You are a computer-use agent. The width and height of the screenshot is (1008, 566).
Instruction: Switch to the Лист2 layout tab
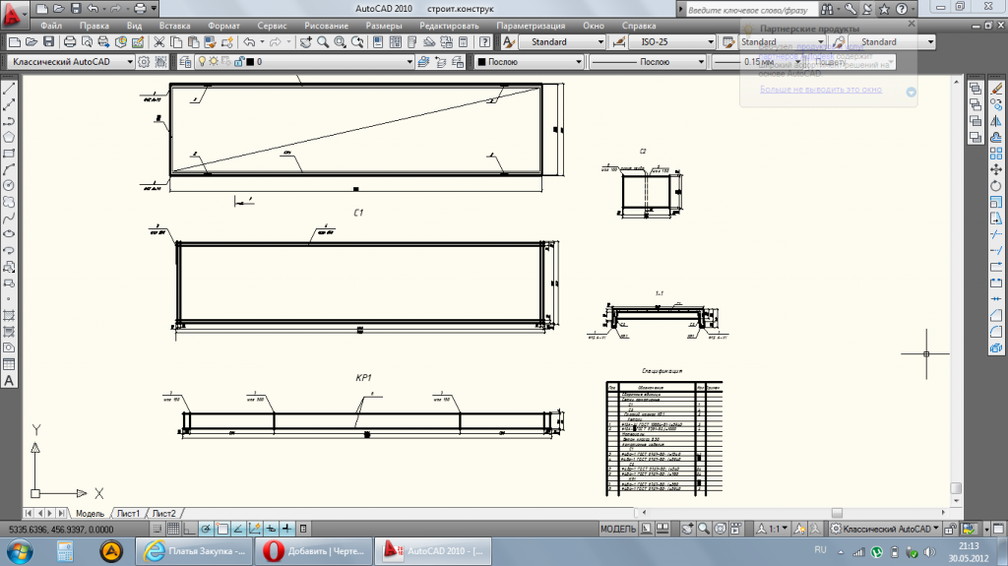164,513
